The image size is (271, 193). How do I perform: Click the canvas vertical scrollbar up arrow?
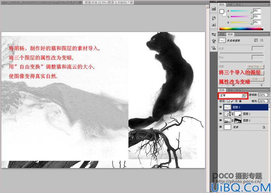click(x=208, y=6)
